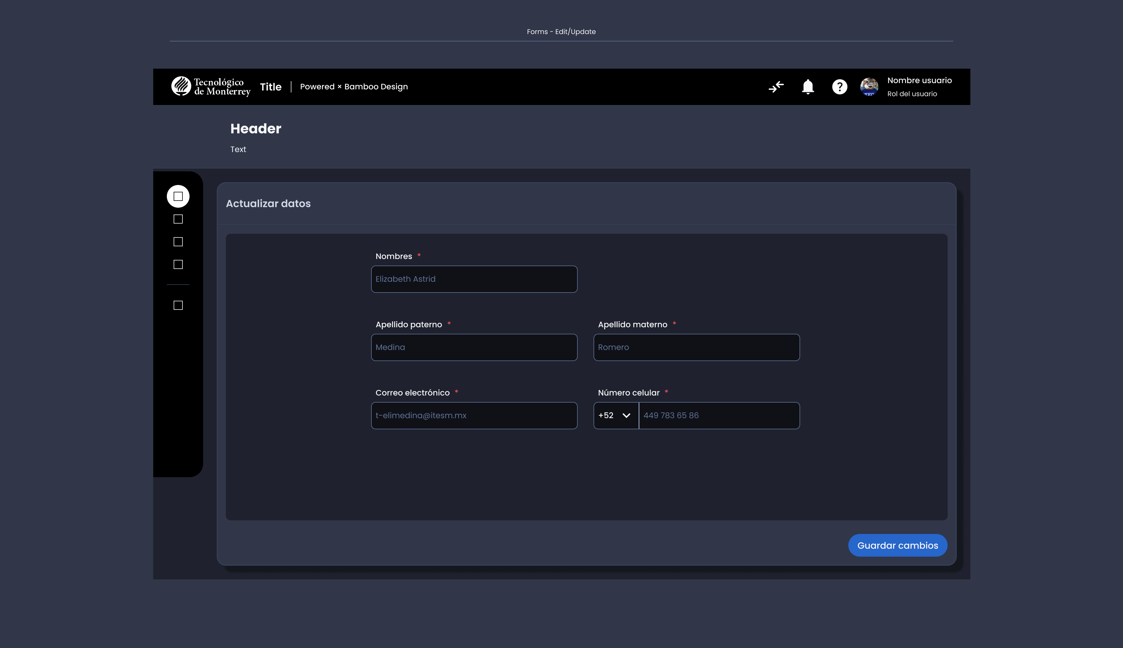This screenshot has width=1123, height=648.
Task: Click the Rol del usuario text
Action: click(x=912, y=94)
